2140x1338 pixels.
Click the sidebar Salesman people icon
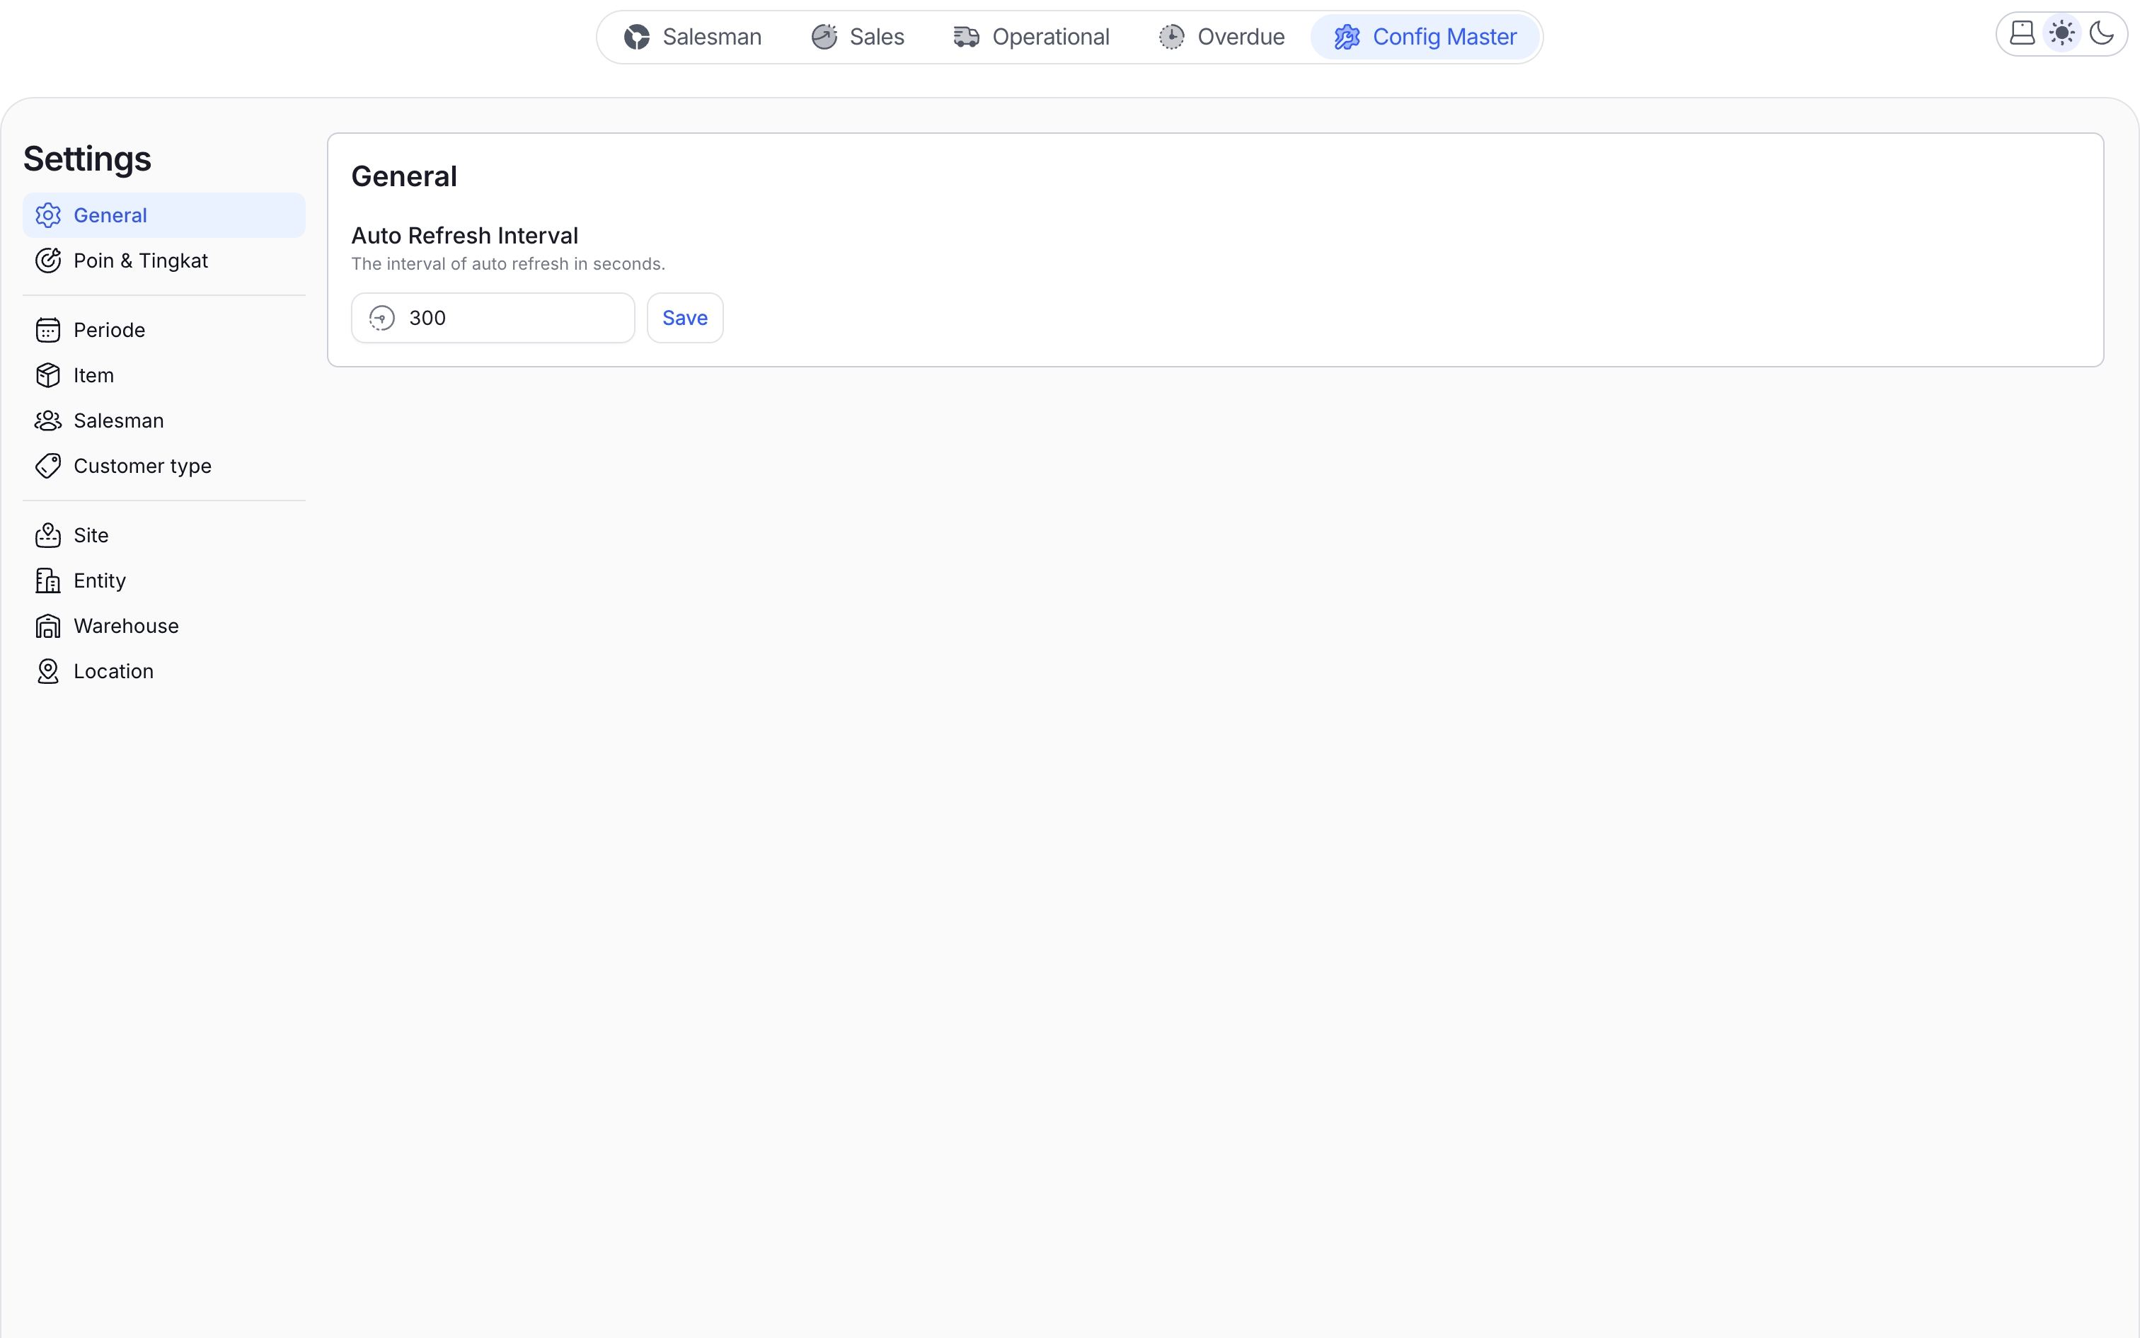pyautogui.click(x=47, y=421)
